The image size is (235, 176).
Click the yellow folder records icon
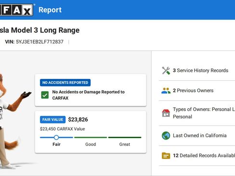point(166,156)
